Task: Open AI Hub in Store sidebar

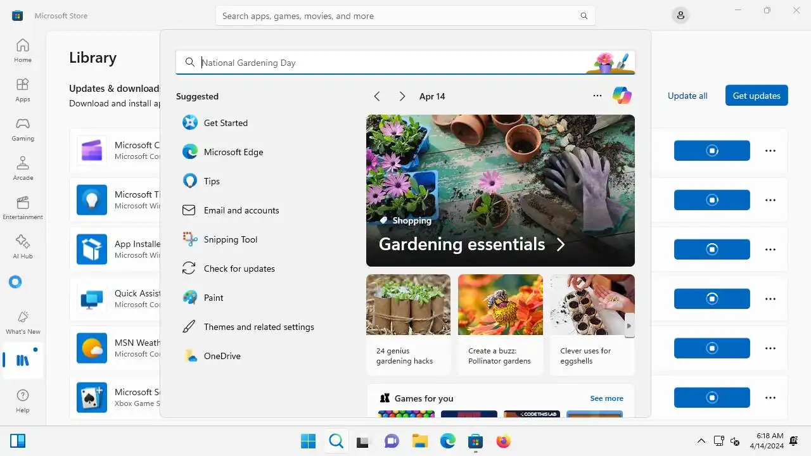Action: click(x=23, y=247)
